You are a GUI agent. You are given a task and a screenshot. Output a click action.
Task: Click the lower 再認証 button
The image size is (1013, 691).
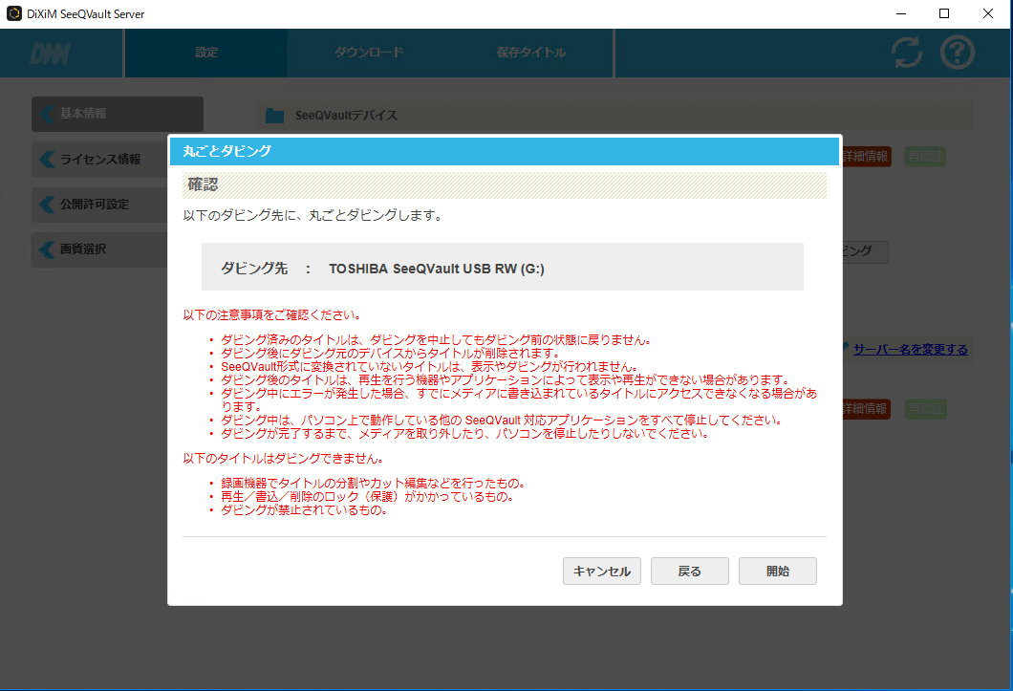coord(924,409)
